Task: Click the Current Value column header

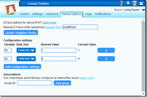Action: (x=87, y=45)
